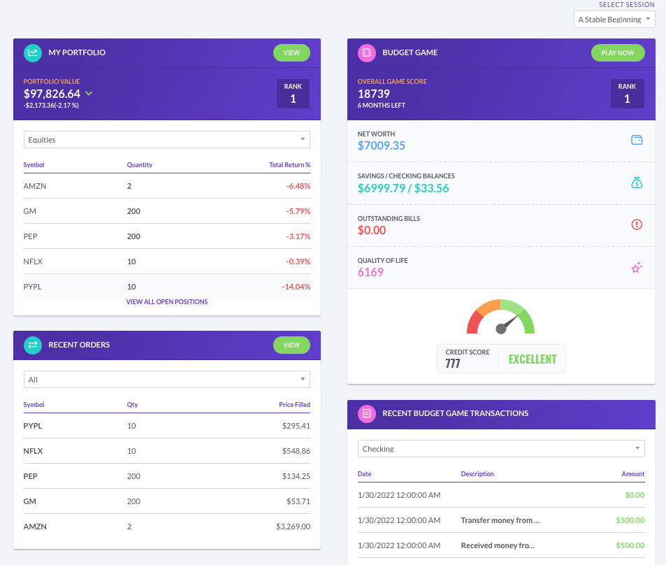Open the Checking account dropdown
Screen dimensions: 666x565
501,448
